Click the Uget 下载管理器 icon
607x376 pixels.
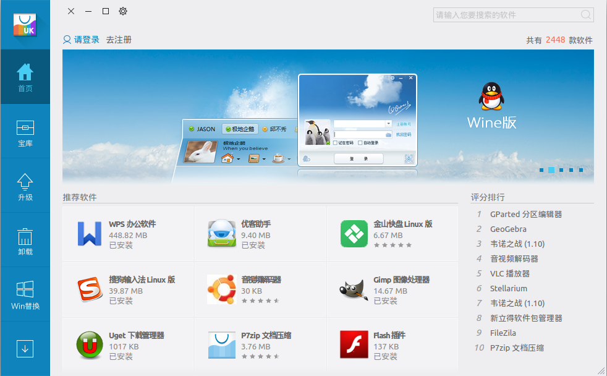tap(90, 345)
